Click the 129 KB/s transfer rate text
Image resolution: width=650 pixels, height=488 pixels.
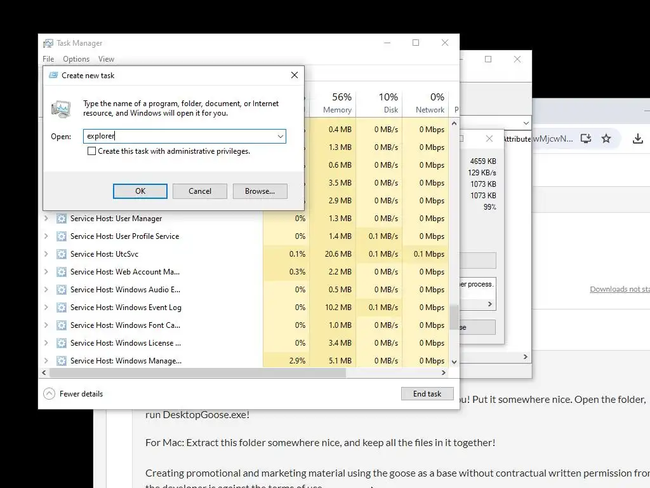point(482,173)
